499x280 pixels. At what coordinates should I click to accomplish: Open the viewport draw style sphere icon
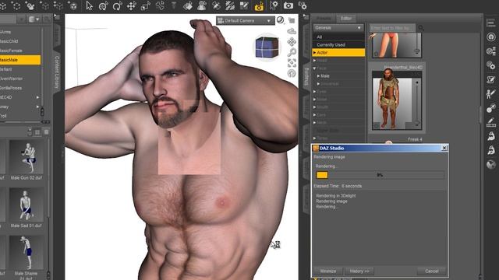coord(280,20)
